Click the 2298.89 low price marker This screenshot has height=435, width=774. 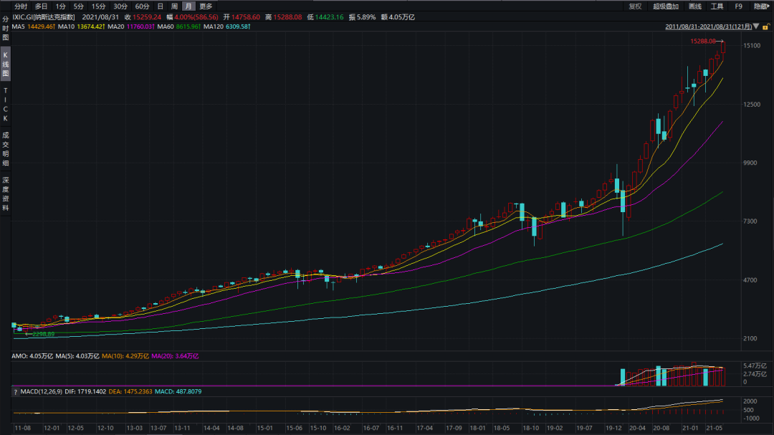pyautogui.click(x=44, y=334)
